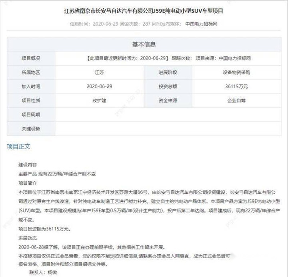Click the 36115万元 value in table
288x277 pixels.
(237, 87)
